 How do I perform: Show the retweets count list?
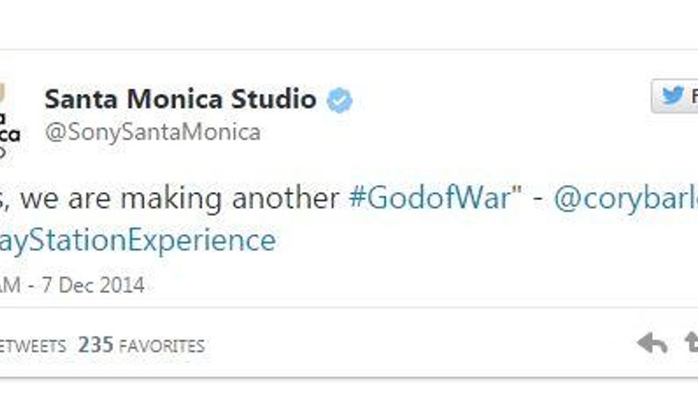(33, 345)
